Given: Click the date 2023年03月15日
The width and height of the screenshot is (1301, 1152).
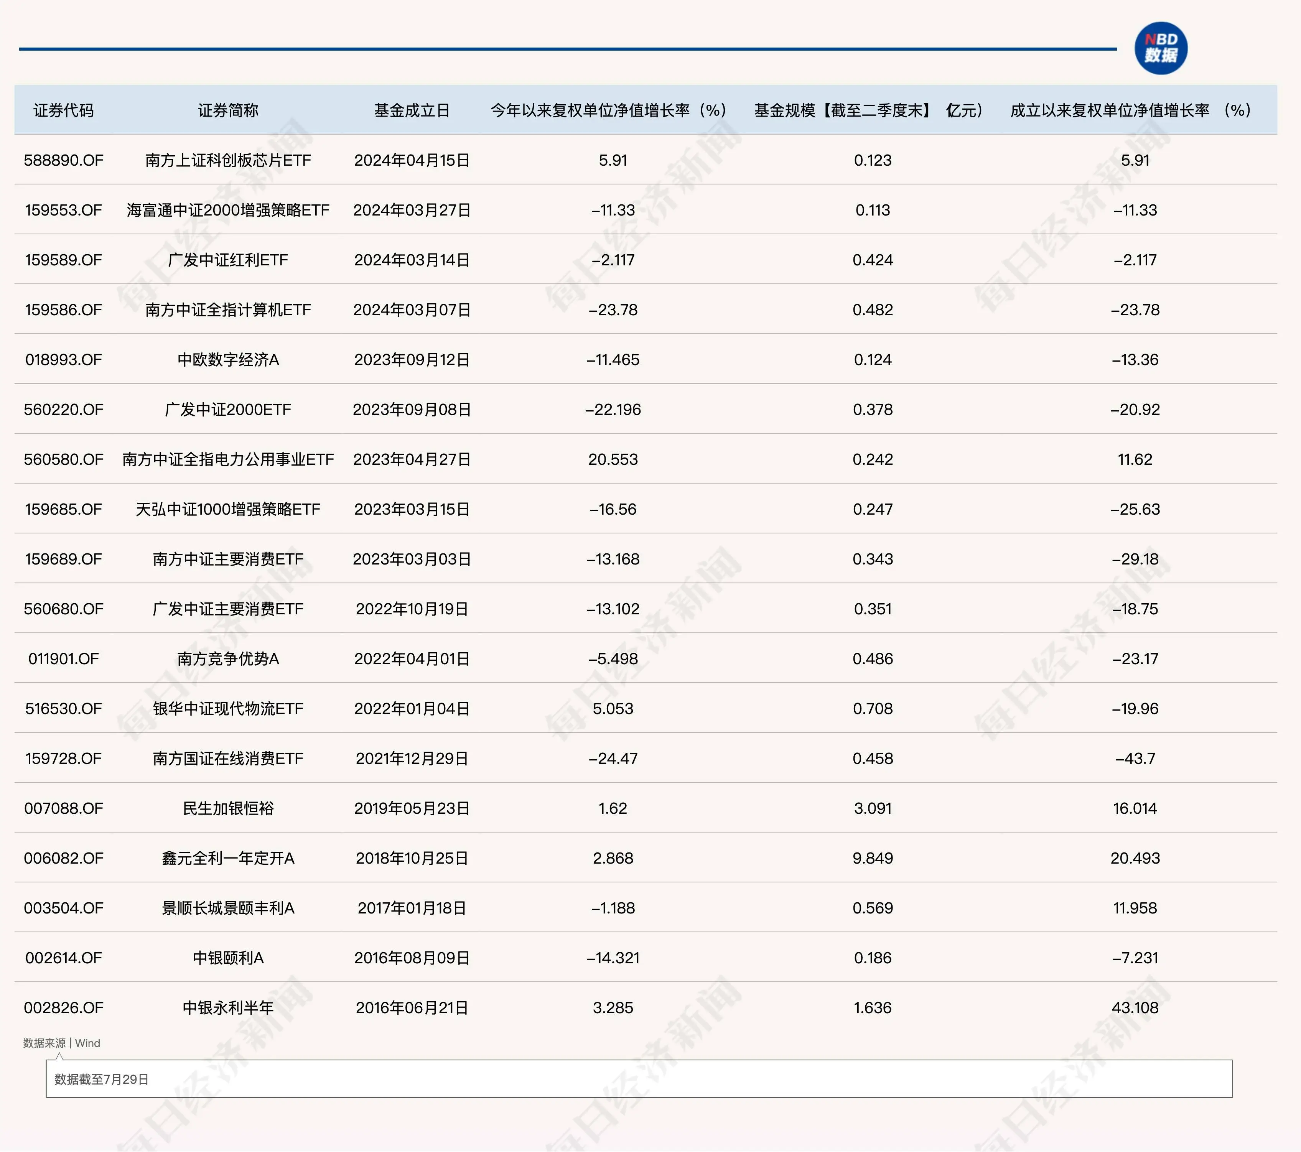Looking at the screenshot, I should (x=412, y=509).
